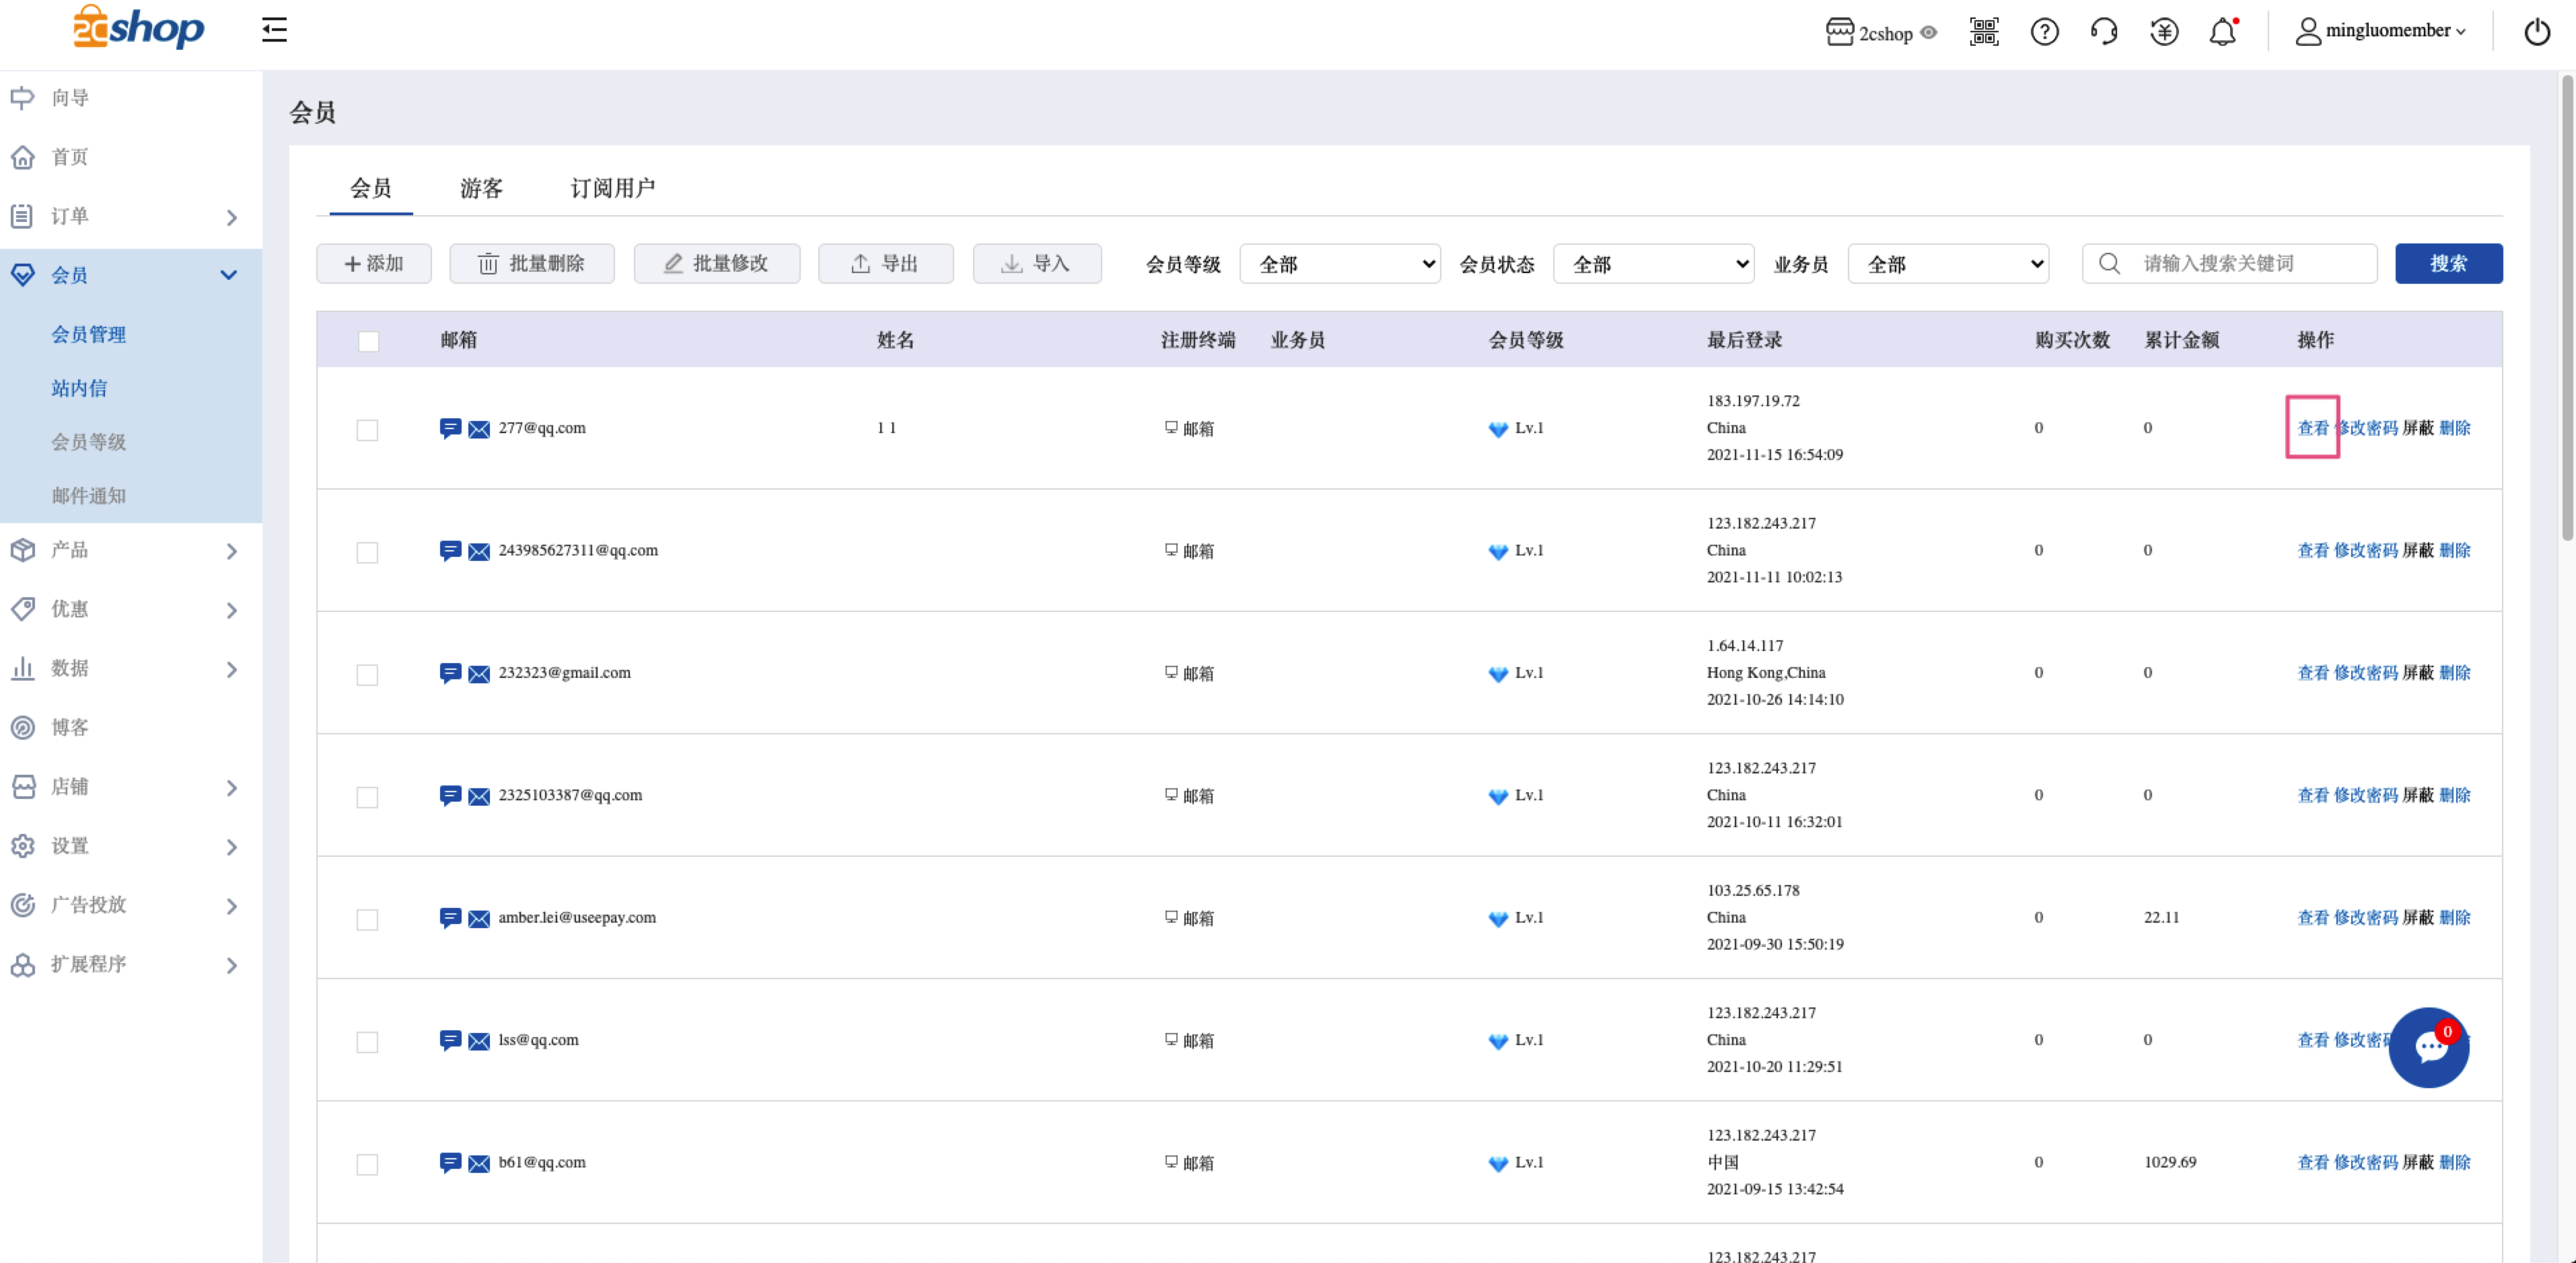Image resolution: width=2576 pixels, height=1263 pixels.
Task: Click the envelope icon for 232323@gmail.com
Action: point(479,675)
